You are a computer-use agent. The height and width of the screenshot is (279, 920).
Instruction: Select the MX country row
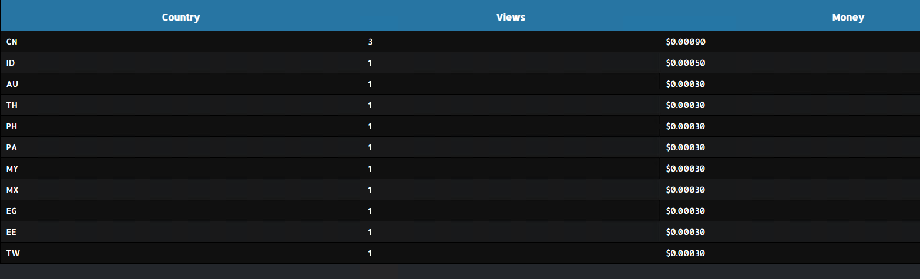(12, 190)
